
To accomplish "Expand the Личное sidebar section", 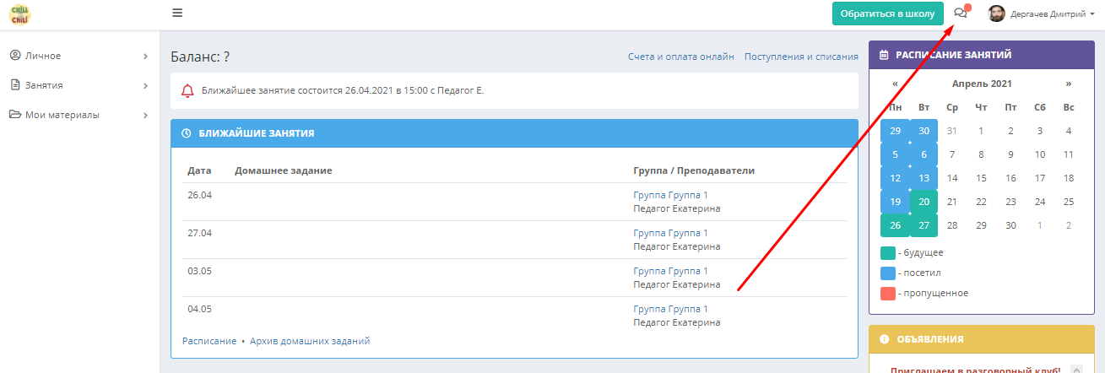I will click(79, 56).
